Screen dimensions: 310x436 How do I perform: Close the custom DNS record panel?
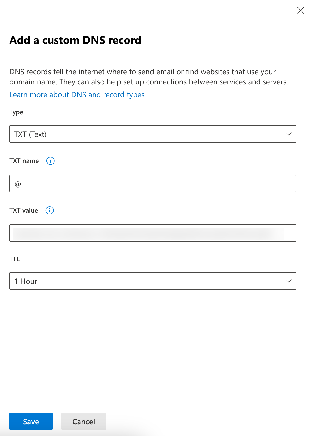click(x=300, y=11)
